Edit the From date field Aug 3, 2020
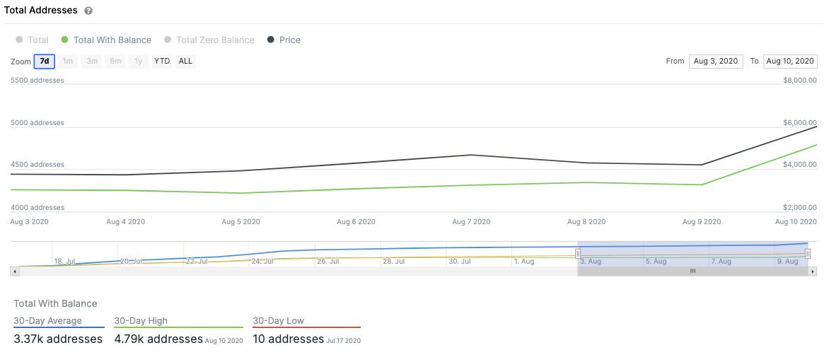 [716, 62]
